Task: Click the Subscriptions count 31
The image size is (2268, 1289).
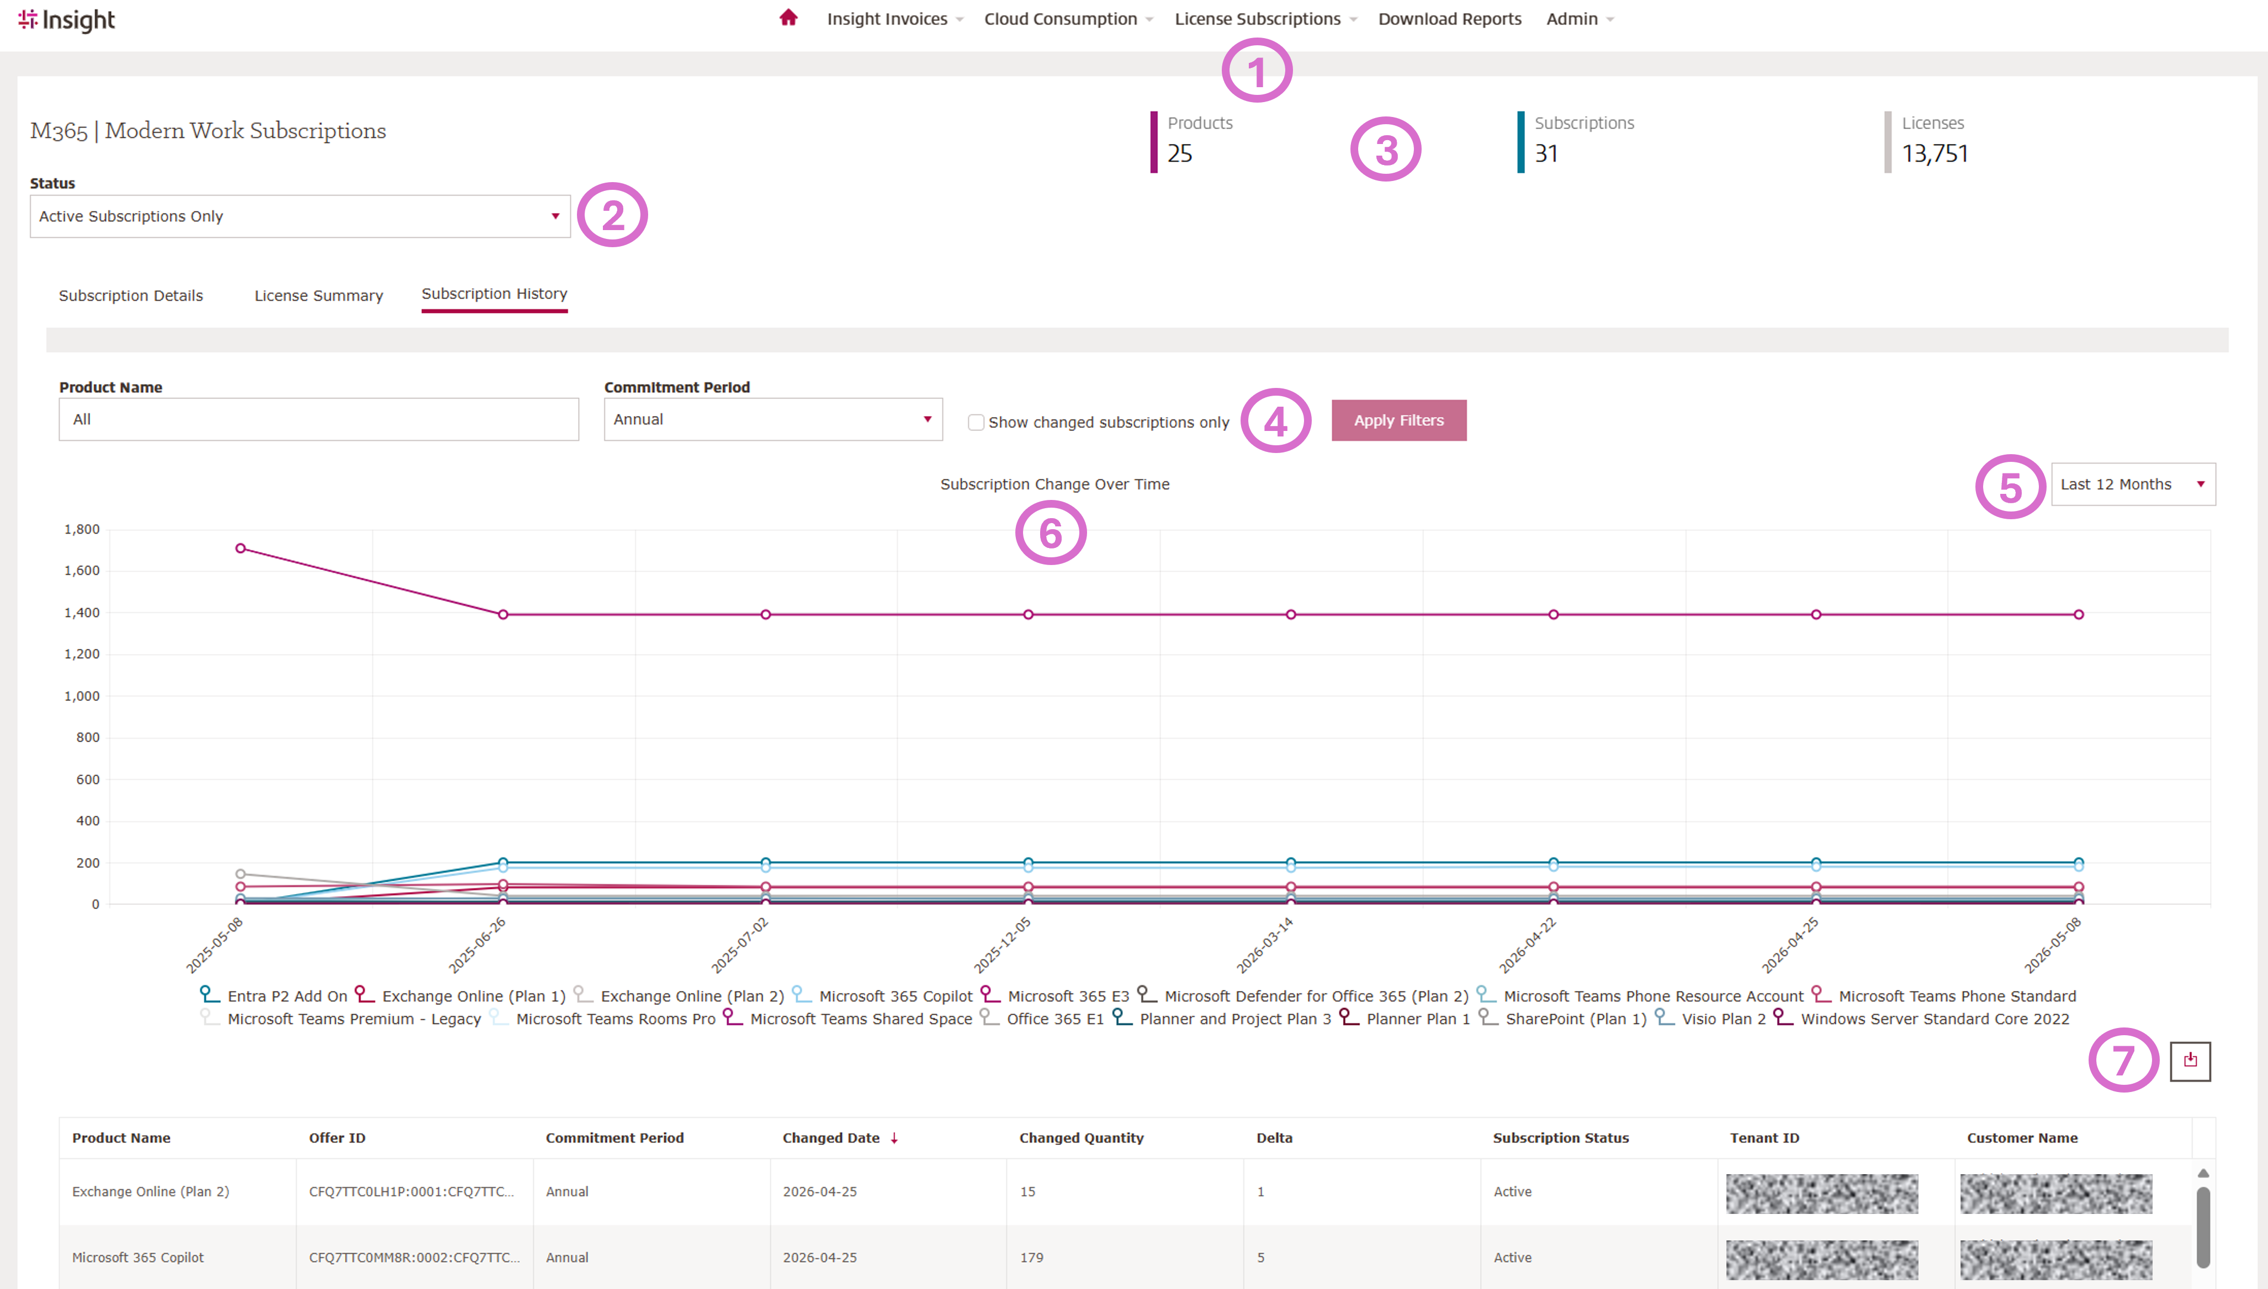Action: coord(1546,154)
